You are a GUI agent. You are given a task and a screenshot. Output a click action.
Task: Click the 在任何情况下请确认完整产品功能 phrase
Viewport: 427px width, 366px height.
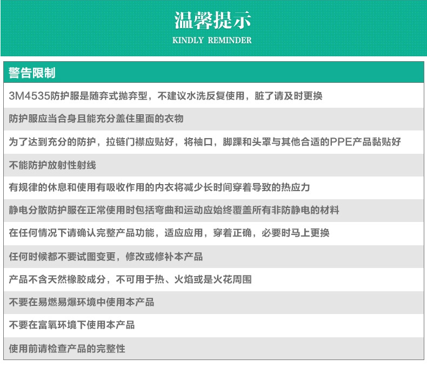[81, 233]
